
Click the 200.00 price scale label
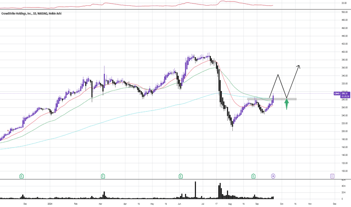click(x=345, y=131)
